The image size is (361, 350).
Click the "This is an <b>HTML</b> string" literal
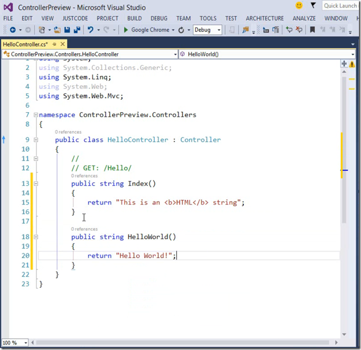point(178,202)
